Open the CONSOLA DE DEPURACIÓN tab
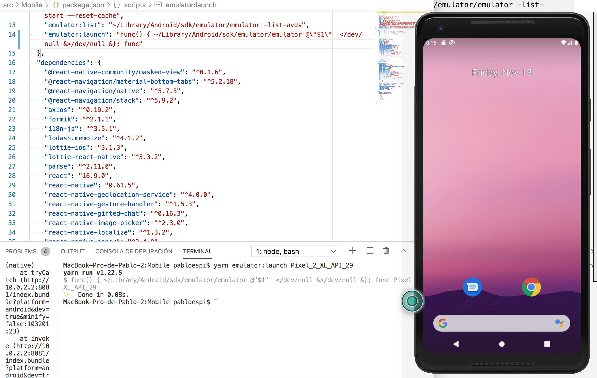 [x=134, y=251]
